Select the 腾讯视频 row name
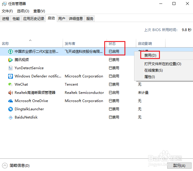This screenshot has height=171, width=193. point(22,60)
